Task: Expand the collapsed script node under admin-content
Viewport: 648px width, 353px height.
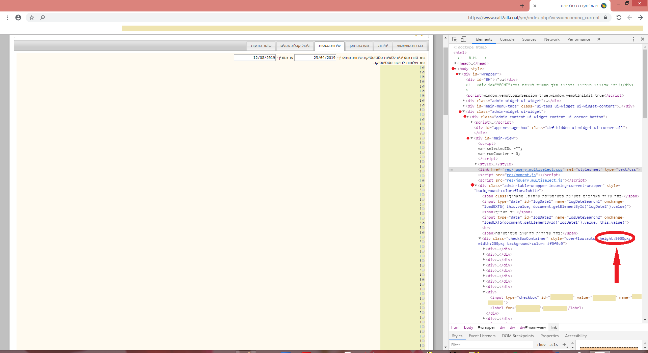Action: (471, 122)
